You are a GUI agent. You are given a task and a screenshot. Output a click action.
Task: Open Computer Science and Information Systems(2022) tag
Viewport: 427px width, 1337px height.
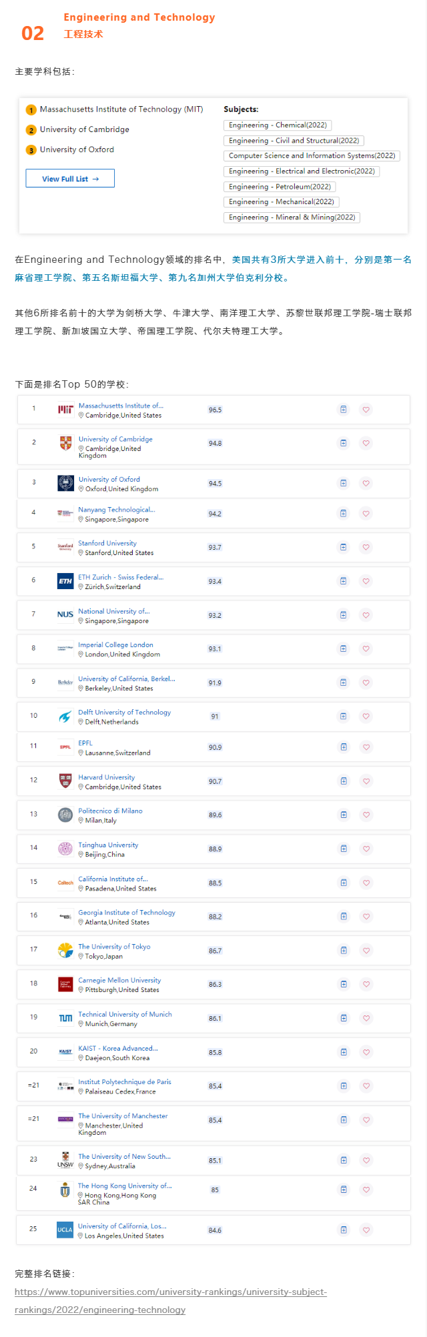coord(312,155)
